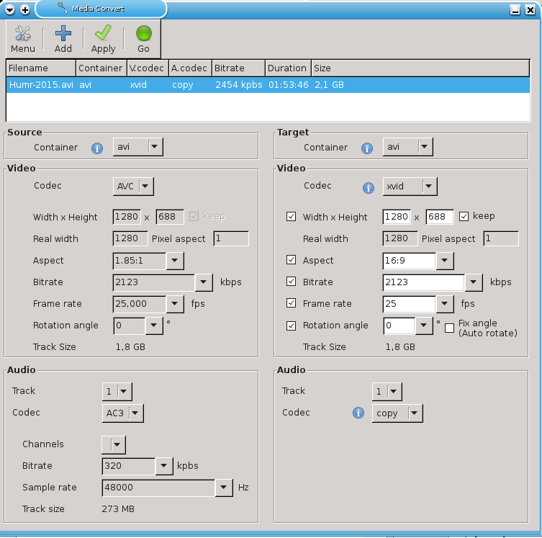
Task: Click Source width field 1280
Action: 127,217
